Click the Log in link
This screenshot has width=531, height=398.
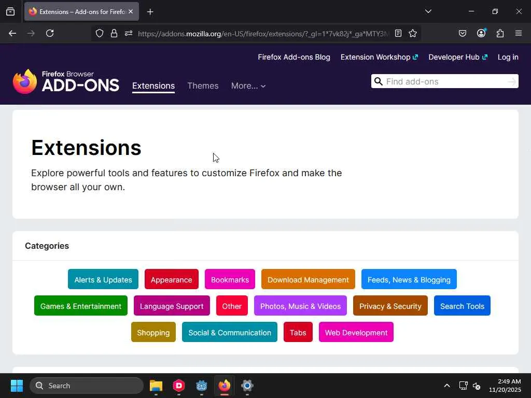(x=508, y=57)
